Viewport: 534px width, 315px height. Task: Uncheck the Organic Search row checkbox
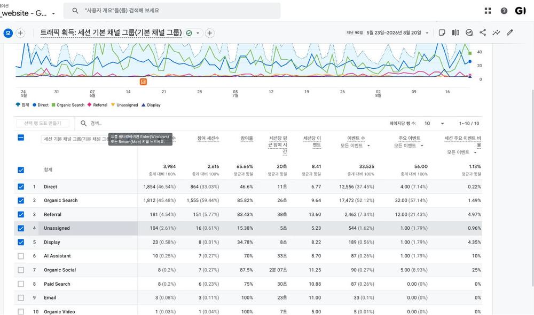(x=21, y=200)
